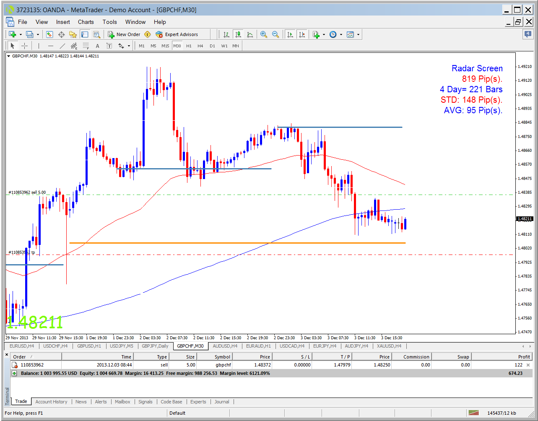The width and height of the screenshot is (538, 421).
Task: Switch chart to Line Chart mode
Action: (250, 34)
